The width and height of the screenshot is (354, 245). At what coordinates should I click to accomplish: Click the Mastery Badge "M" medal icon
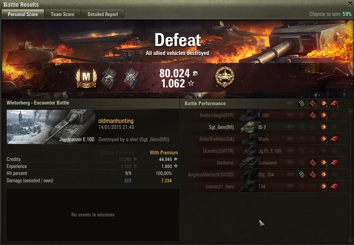tap(86, 78)
